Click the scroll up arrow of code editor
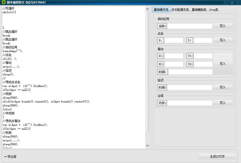The image size is (241, 163). [147, 9]
